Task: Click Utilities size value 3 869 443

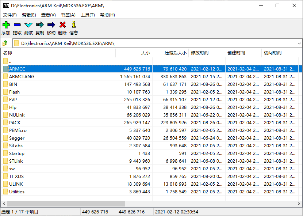Action: (x=140, y=192)
